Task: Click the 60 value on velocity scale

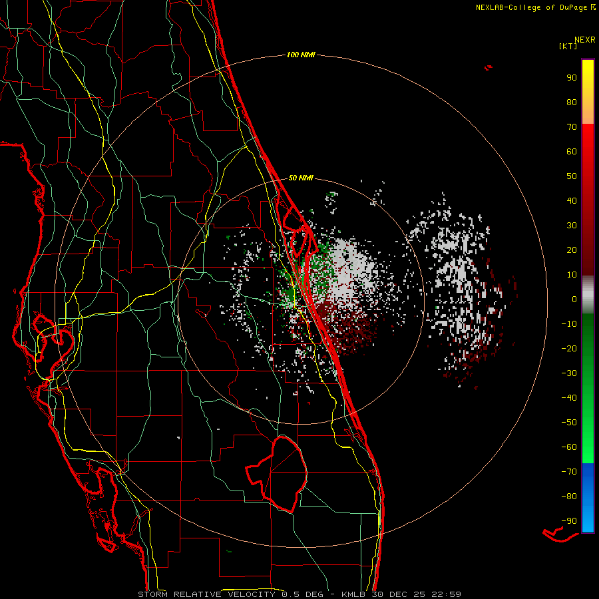Action: [572, 152]
